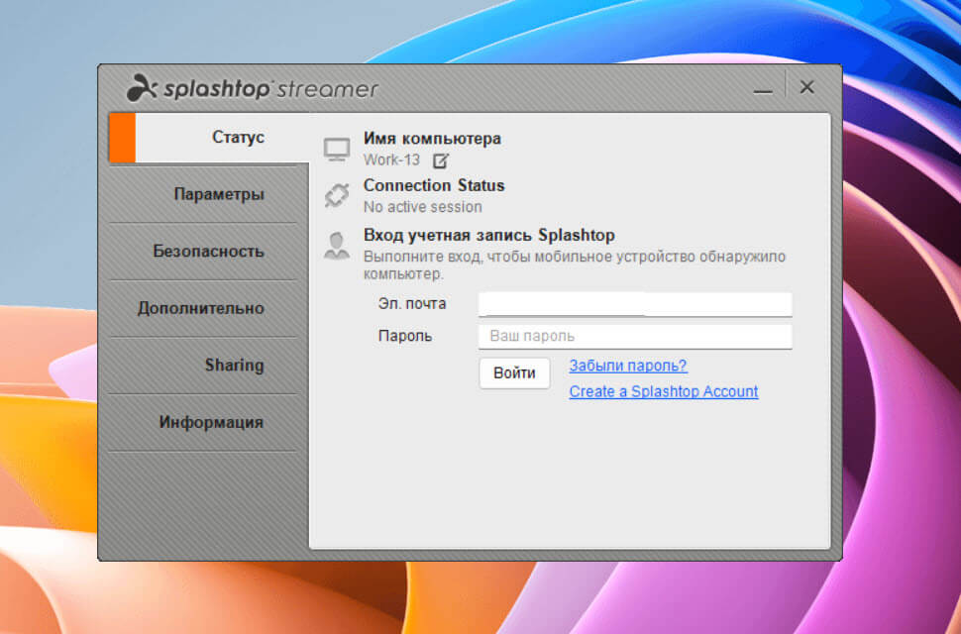961x634 pixels.
Task: Switch to the Параметры tab
Action: pos(203,194)
